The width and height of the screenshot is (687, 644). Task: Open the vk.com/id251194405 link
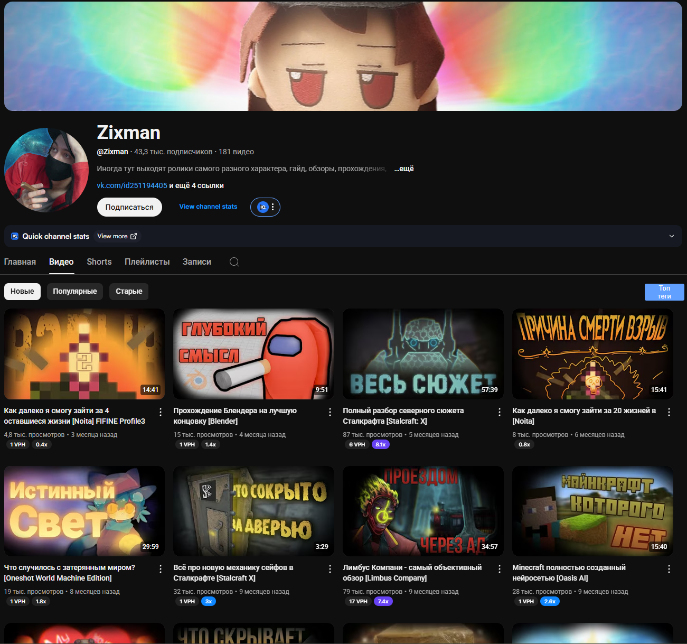tap(132, 185)
